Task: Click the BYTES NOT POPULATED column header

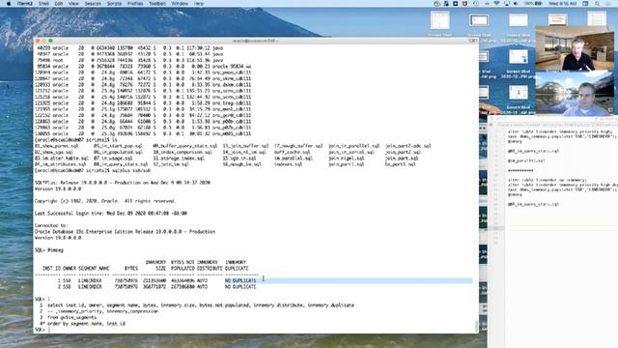Action: [183, 265]
